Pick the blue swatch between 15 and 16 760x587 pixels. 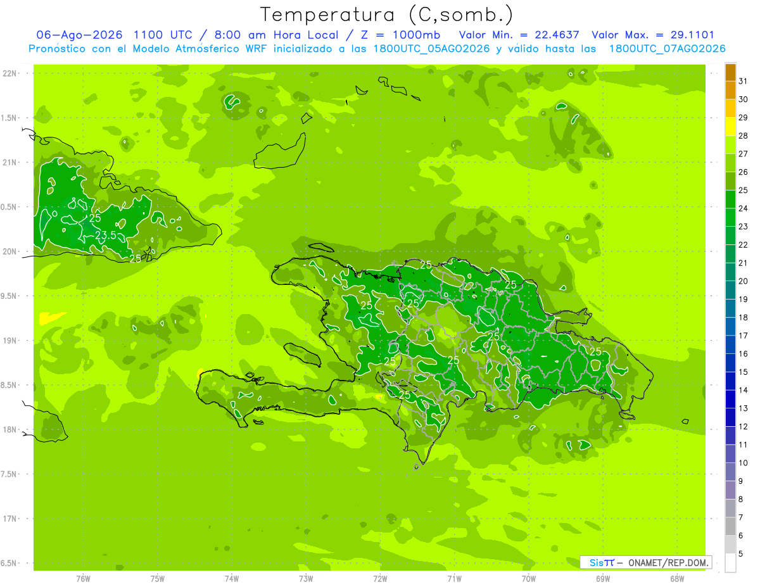click(x=730, y=362)
